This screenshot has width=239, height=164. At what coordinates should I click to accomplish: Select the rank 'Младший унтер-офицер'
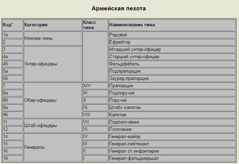[172, 49]
